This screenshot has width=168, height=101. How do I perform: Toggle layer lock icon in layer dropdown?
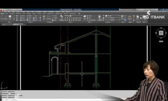pyautogui.click(x=69, y=16)
